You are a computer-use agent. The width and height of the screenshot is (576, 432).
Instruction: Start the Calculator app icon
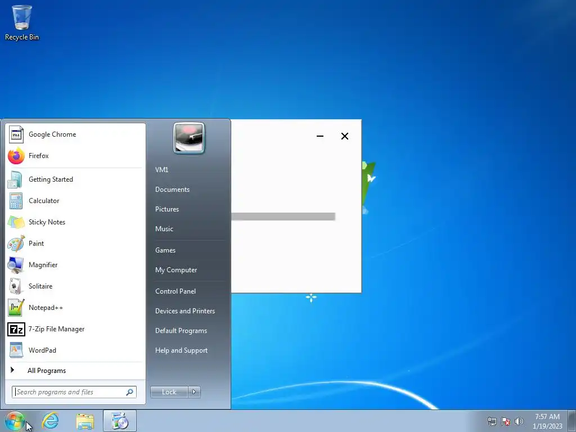coord(16,201)
